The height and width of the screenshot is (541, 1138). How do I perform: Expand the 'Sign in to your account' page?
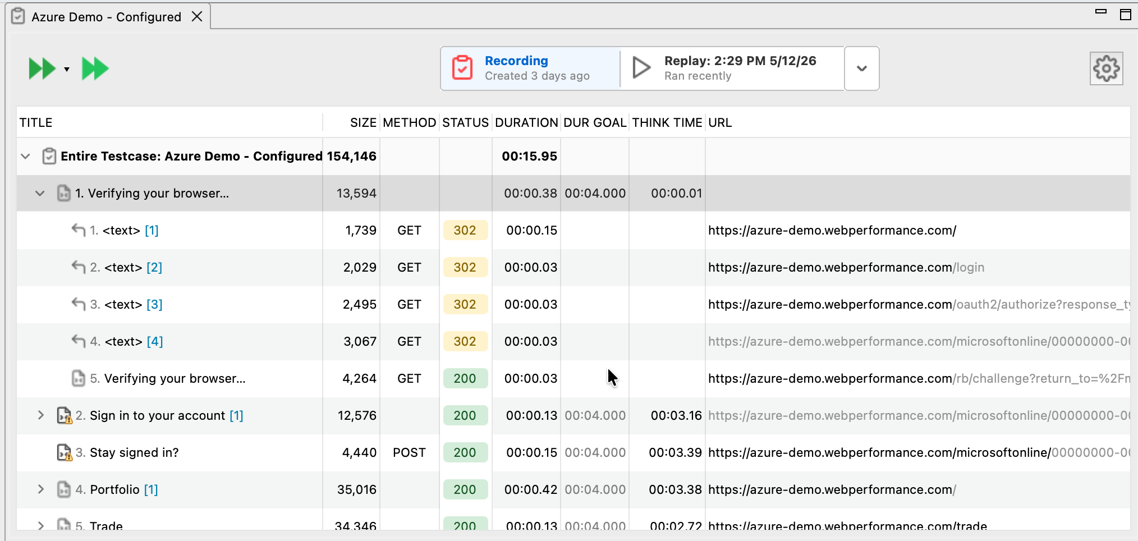point(40,415)
